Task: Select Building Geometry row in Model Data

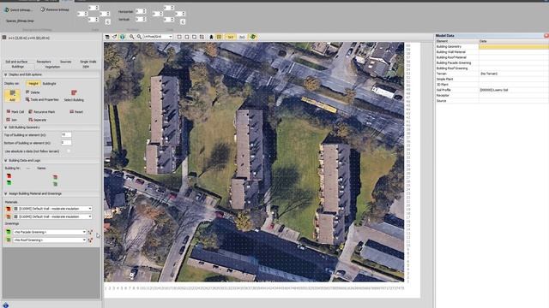Action: coord(492,46)
